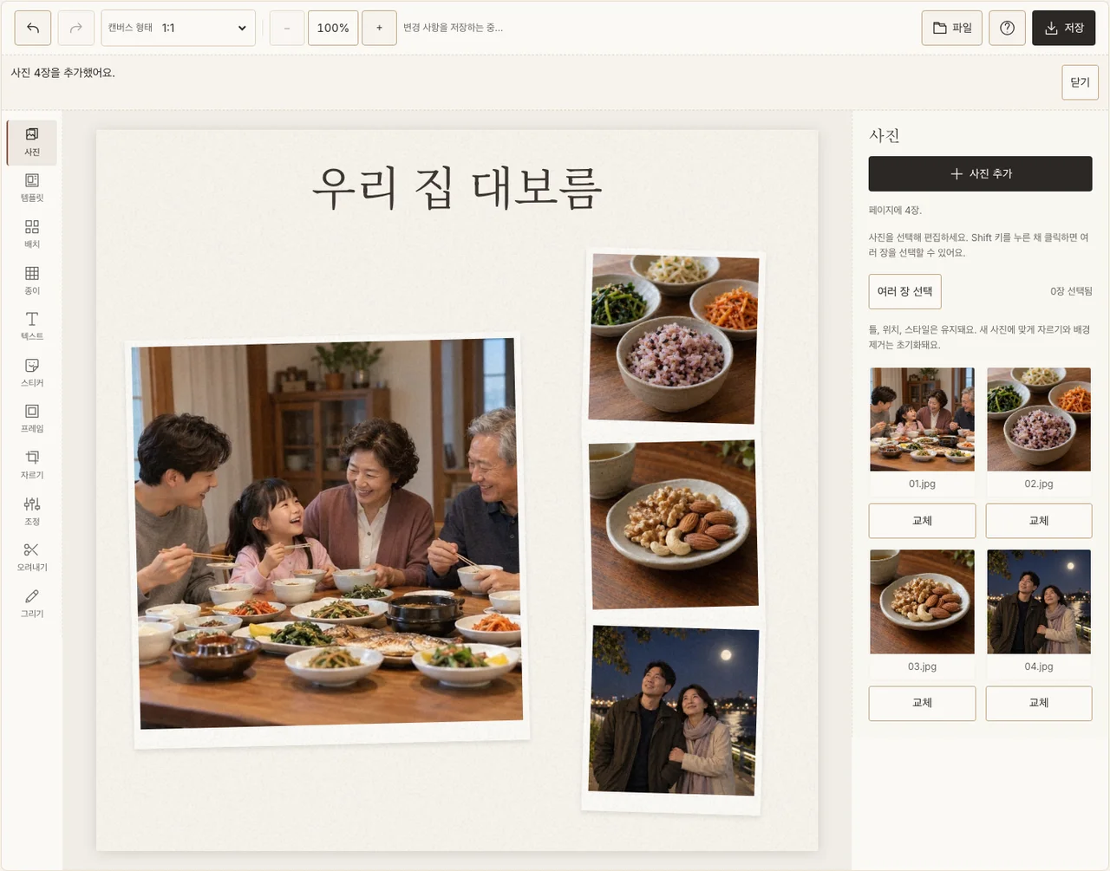Open the 배치 layout tool

(32, 234)
